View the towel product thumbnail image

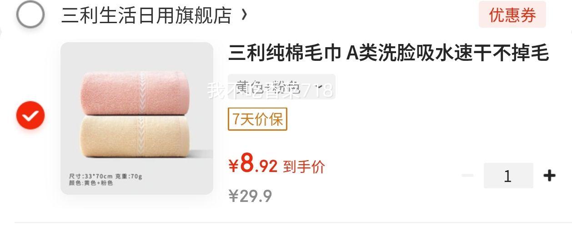[137, 118]
